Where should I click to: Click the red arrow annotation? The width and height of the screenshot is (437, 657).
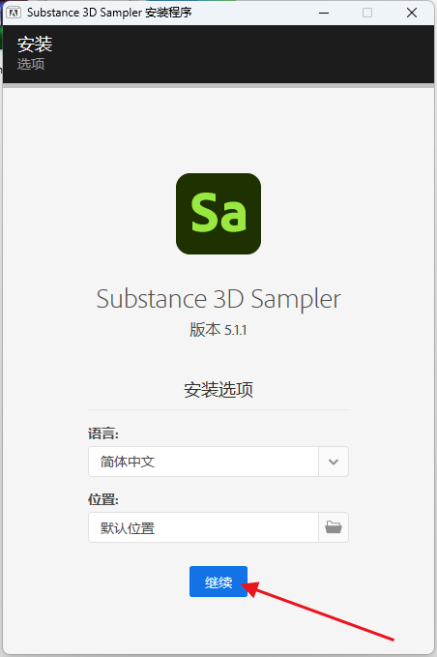pyautogui.click(x=318, y=611)
